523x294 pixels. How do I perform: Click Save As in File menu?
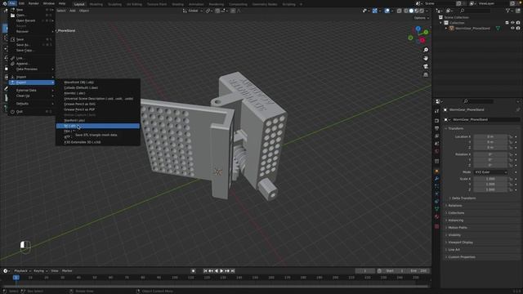click(x=32, y=45)
